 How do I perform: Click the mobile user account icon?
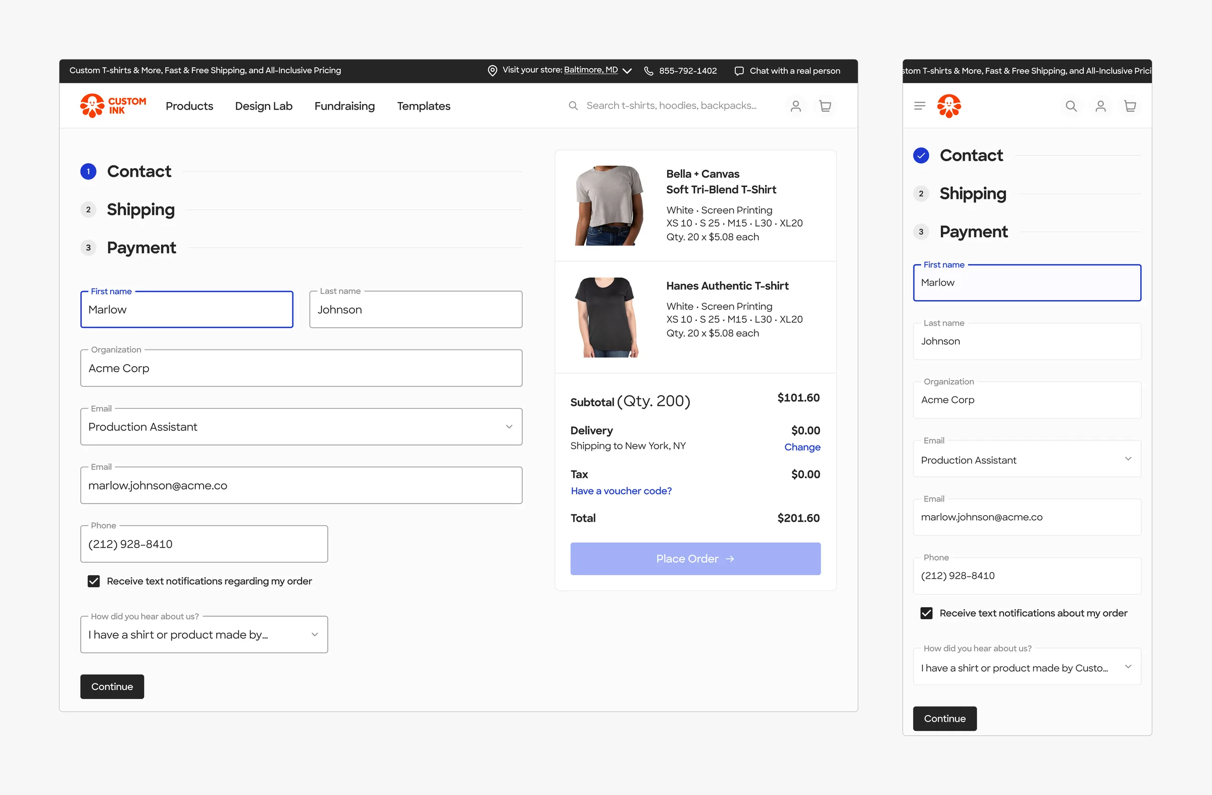[x=1100, y=106]
